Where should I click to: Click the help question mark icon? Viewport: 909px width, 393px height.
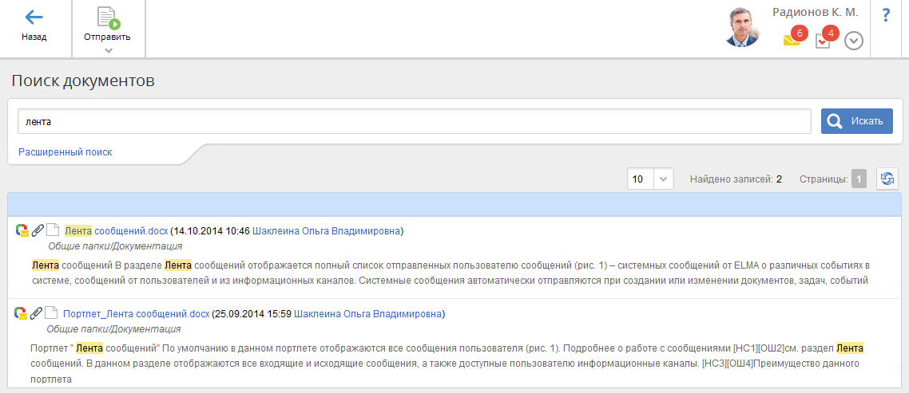click(x=886, y=16)
